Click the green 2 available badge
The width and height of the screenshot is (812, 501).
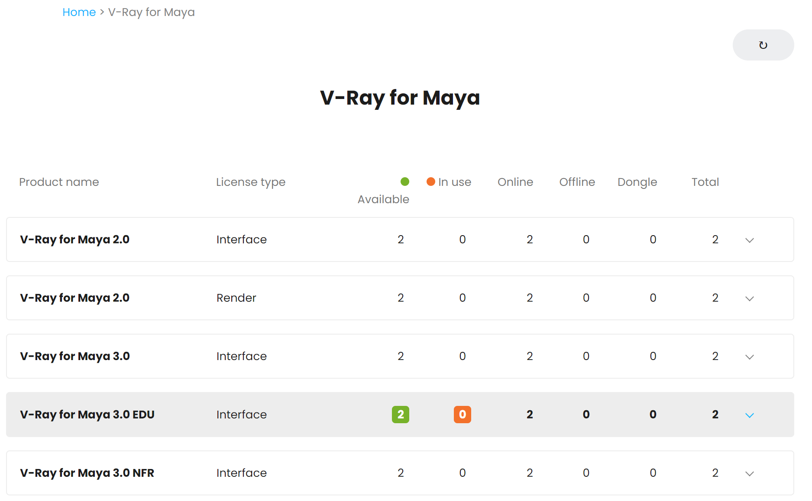click(401, 415)
